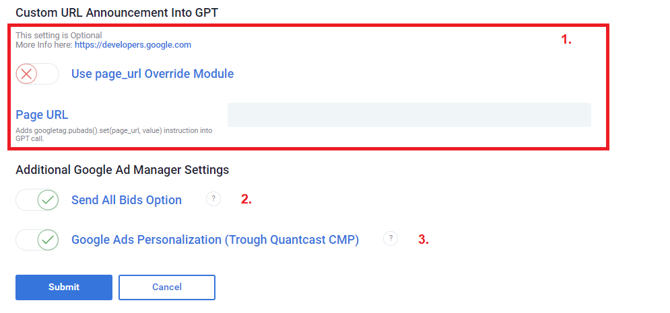Open help icon beside Send All Bids Option
Image resolution: width=670 pixels, height=313 pixels.
click(213, 199)
